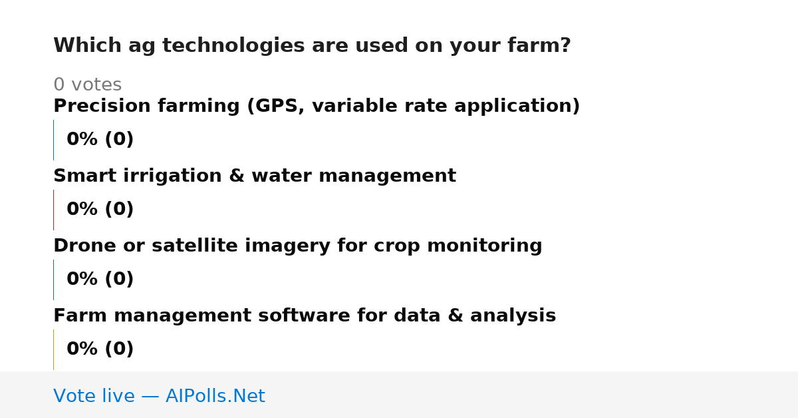
Task: Click the green Drone imagery result bar
Action: click(53, 280)
